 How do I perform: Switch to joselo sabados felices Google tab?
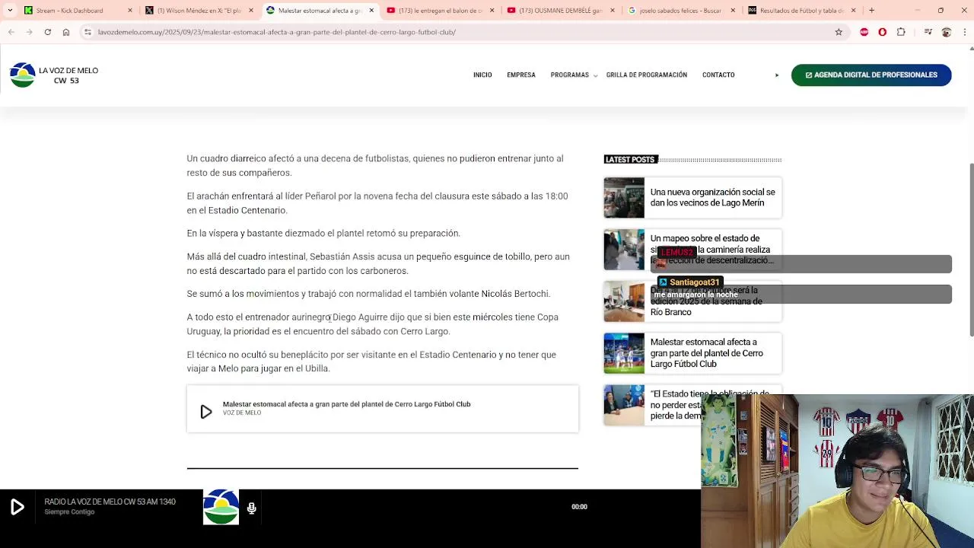(680, 11)
